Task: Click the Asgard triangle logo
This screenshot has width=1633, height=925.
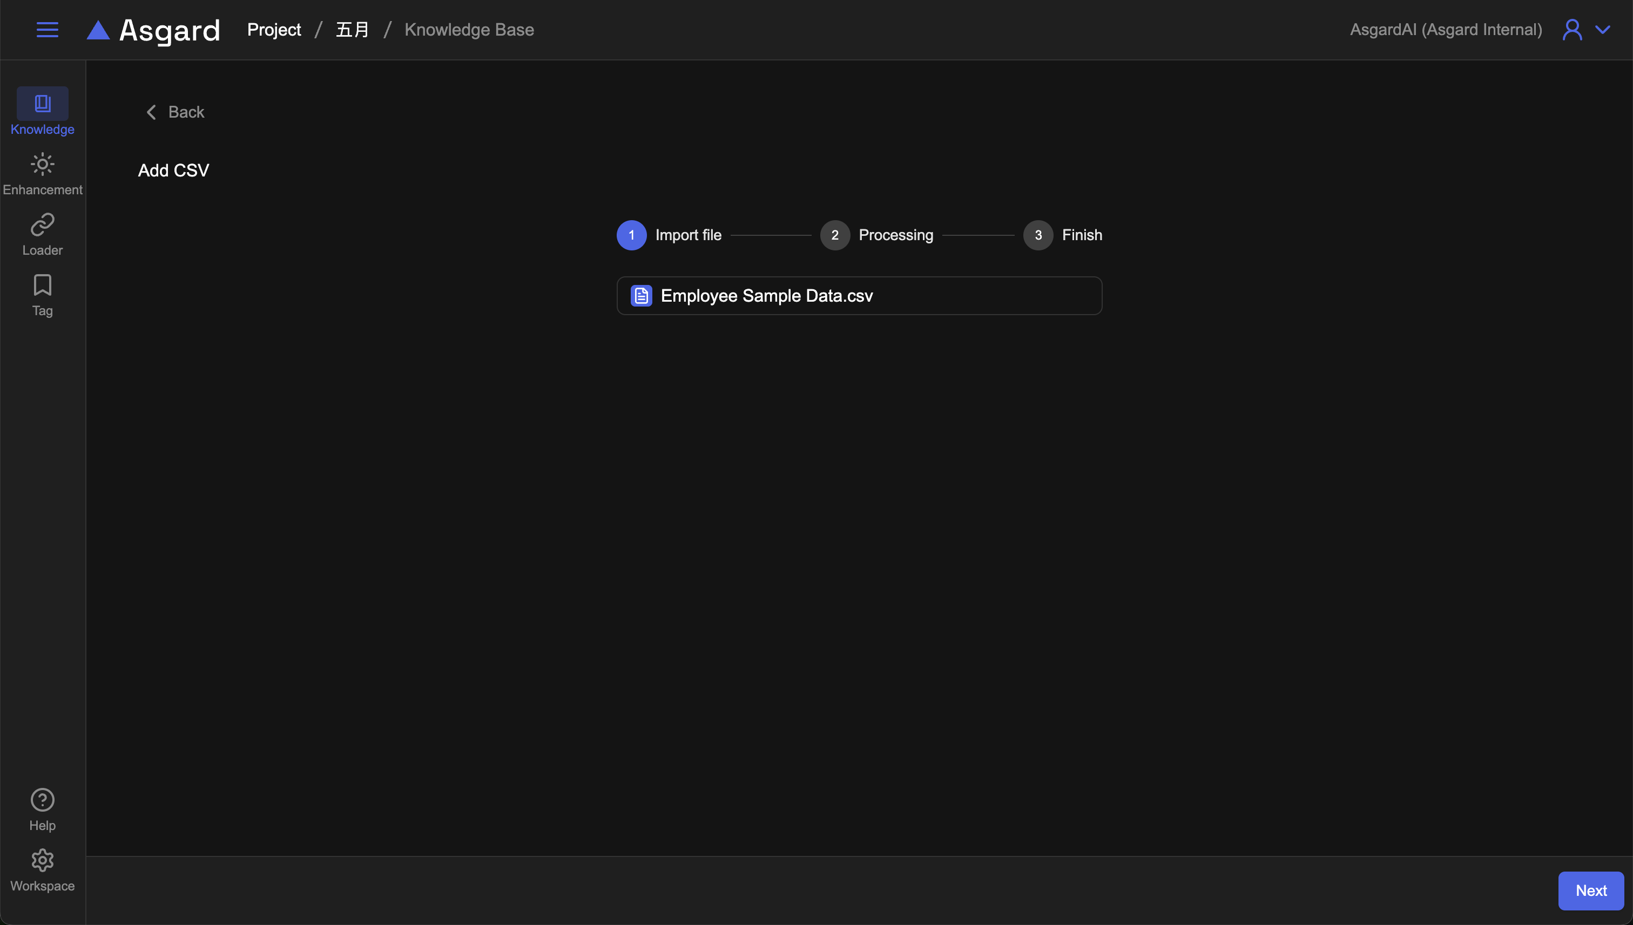Action: 98,30
